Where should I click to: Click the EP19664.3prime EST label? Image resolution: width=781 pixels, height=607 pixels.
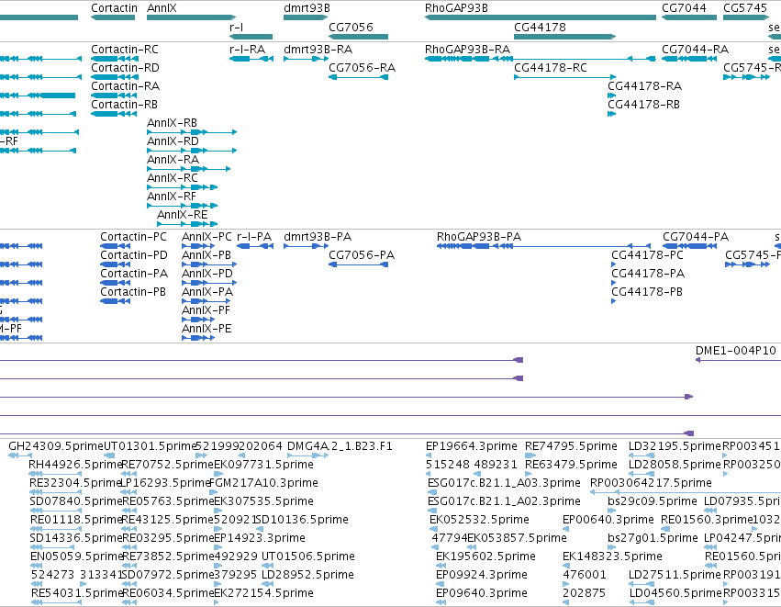tap(472, 446)
